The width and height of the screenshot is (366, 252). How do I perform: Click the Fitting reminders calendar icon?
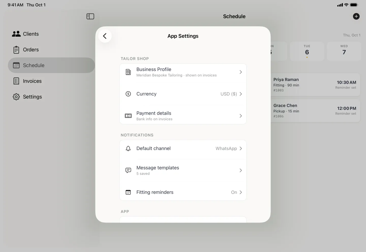[x=128, y=192]
